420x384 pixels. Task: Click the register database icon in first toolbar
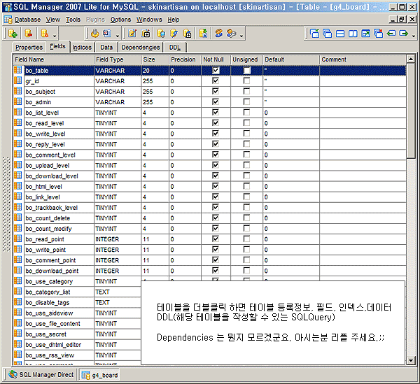pos(45,34)
